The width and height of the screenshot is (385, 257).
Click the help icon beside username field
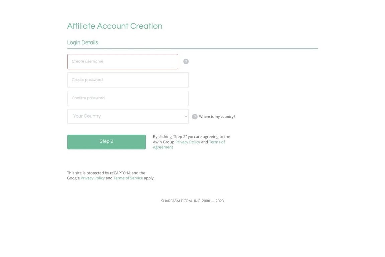pyautogui.click(x=186, y=61)
